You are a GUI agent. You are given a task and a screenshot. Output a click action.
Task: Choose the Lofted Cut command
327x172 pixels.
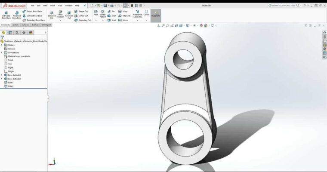point(81,15)
